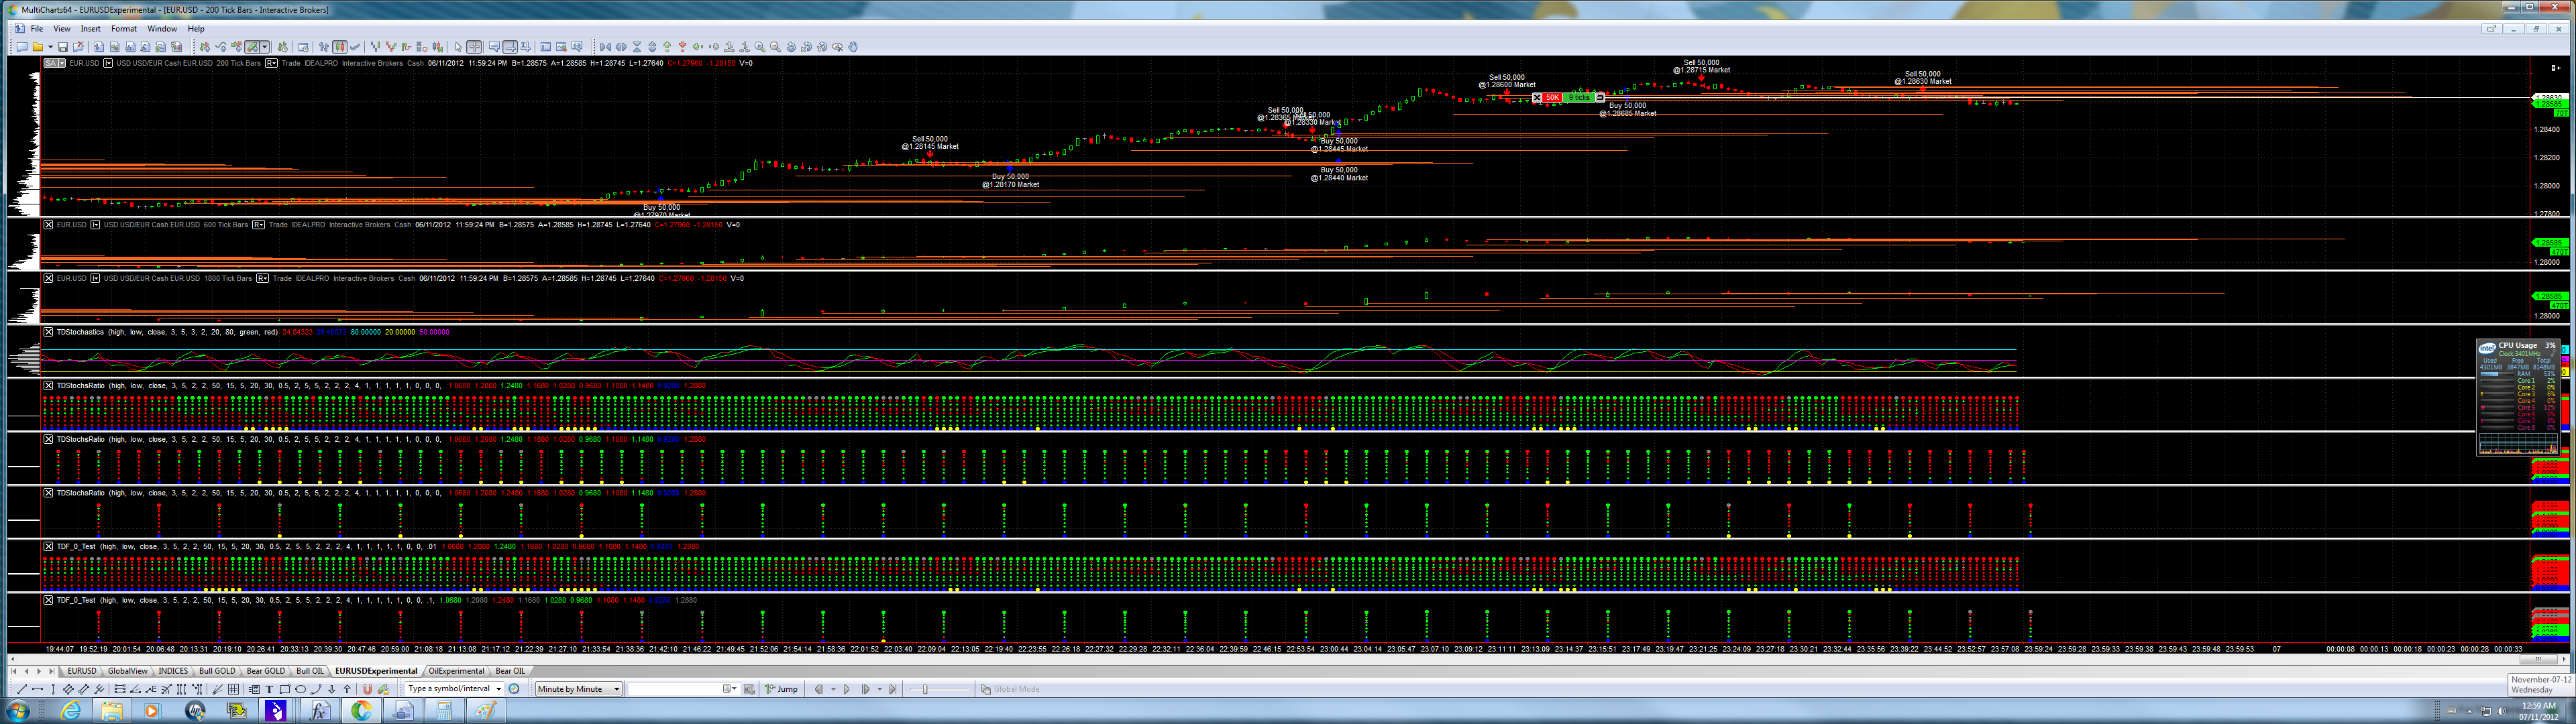The image size is (2576, 724).
Task: Select the Arrow Down drawing tool
Action: click(332, 689)
